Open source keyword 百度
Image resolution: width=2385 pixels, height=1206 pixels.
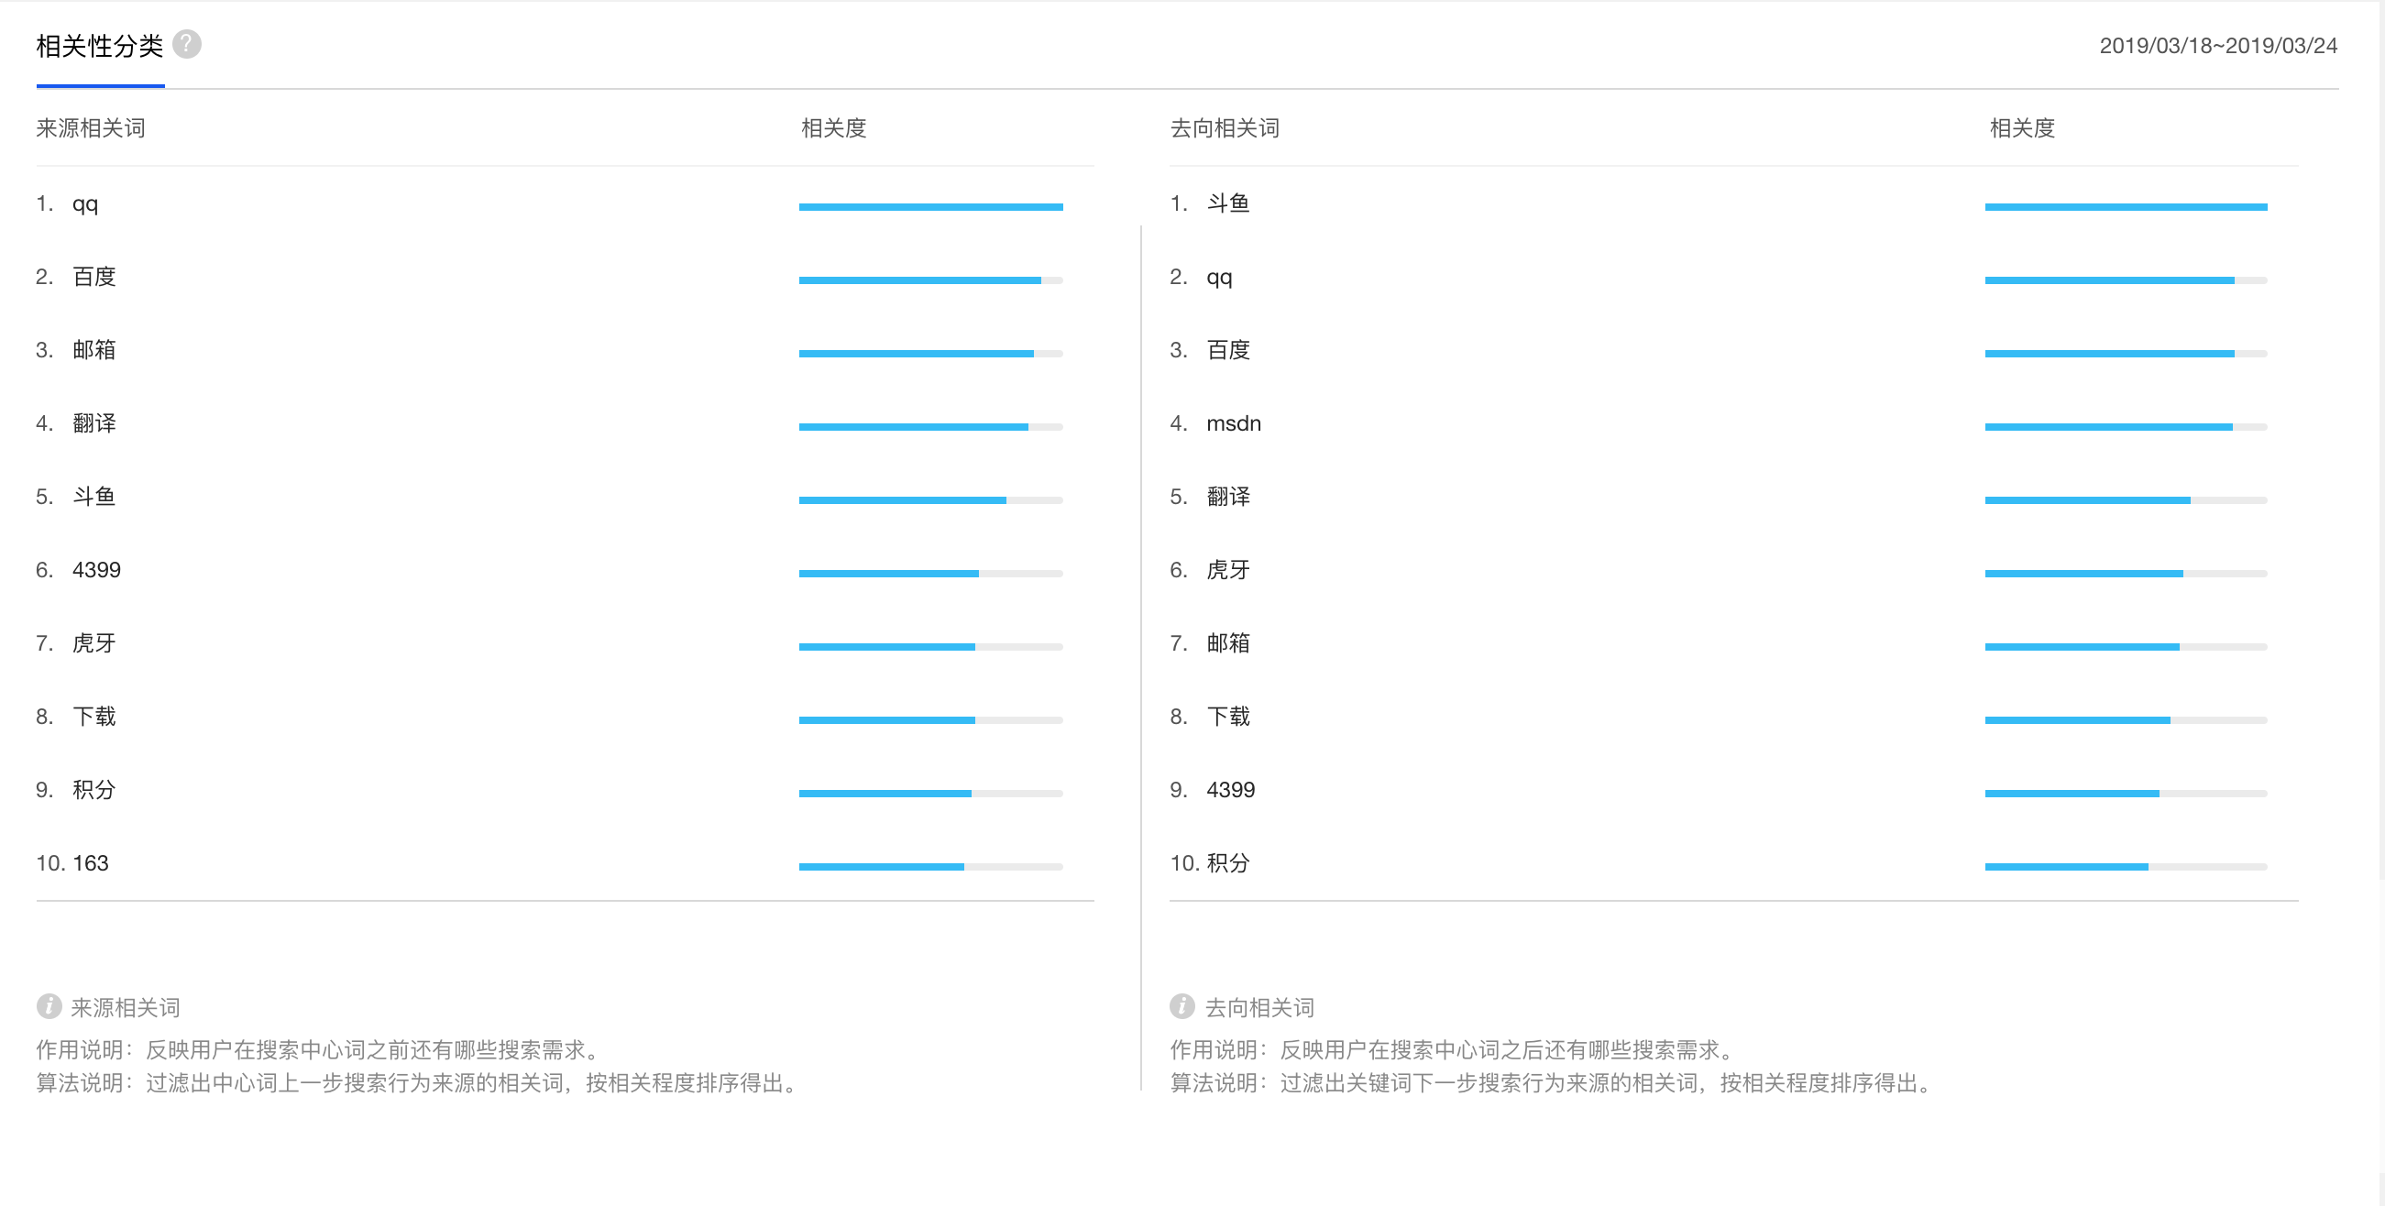[94, 277]
